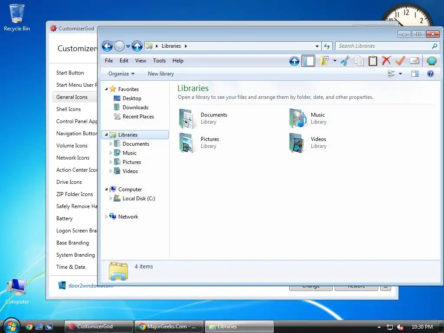Open the arrow next to Folder Options icon
This screenshot has height=333, width=444.
335,61
